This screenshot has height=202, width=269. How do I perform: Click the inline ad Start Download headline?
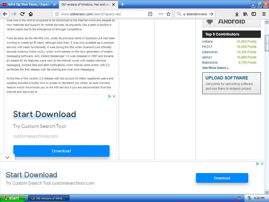[45, 114]
